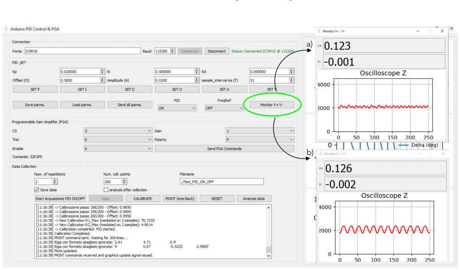
Task: Open the FreqRef OFF dropdown
Action: point(224,108)
